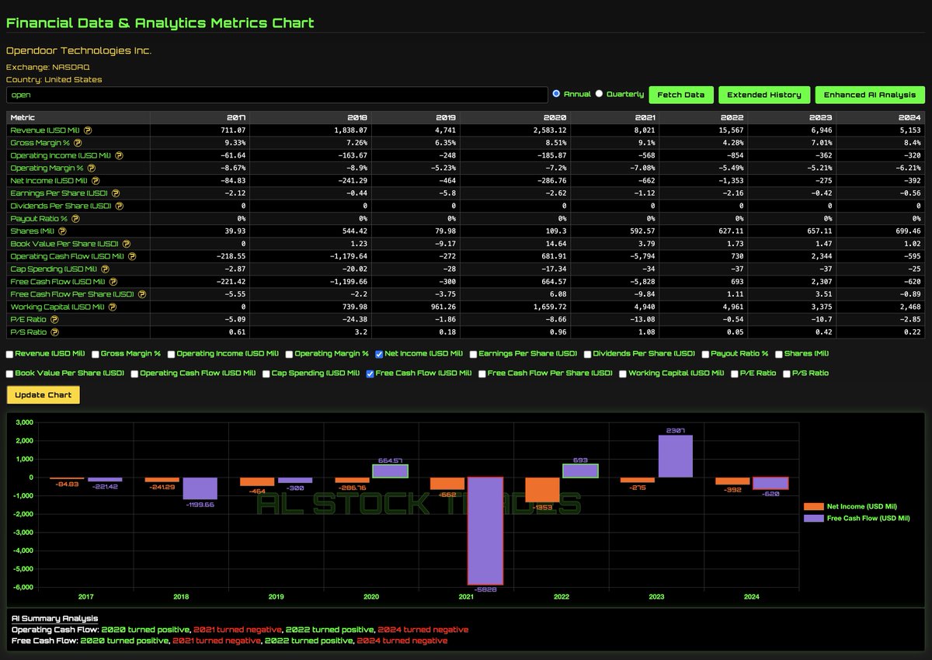Select the 2021 free cash flow bar -5828
Image resolution: width=932 pixels, height=660 pixels.
point(485,530)
